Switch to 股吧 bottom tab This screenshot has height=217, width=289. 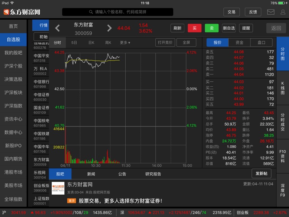[60, 174]
